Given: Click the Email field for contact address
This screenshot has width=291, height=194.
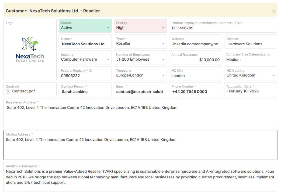Looking at the screenshot, I should 140,92.
